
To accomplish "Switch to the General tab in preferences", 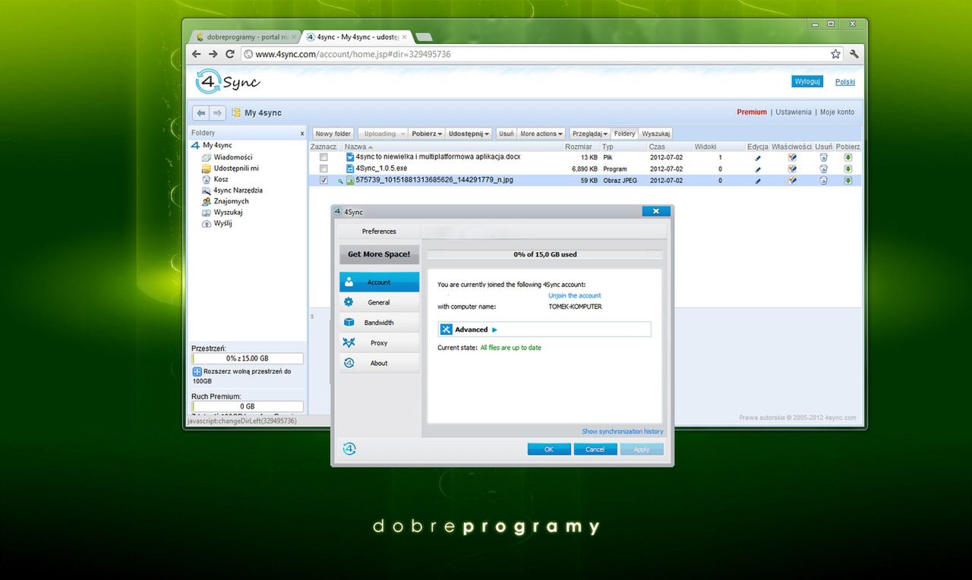I will (x=379, y=302).
